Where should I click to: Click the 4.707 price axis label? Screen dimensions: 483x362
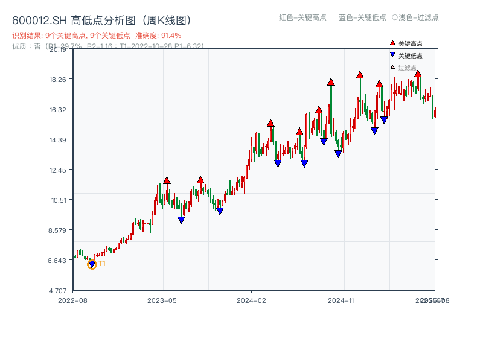point(57,291)
